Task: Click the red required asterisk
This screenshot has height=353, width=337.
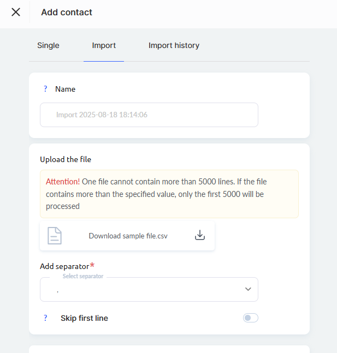Action: pos(92,266)
